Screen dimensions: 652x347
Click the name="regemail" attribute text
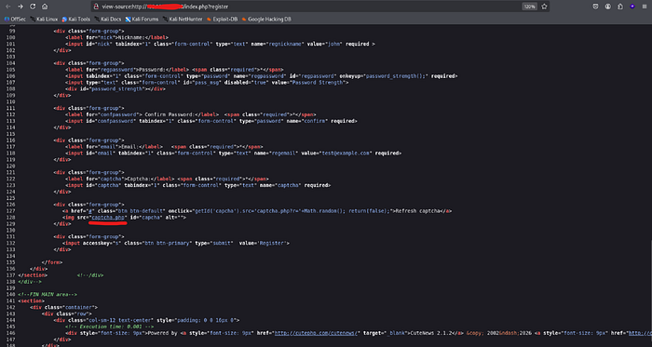275,153
